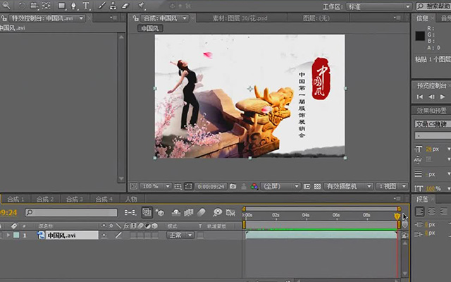Switch to the 合成 4 timeline tab
The width and height of the screenshot is (451, 282).
point(104,199)
